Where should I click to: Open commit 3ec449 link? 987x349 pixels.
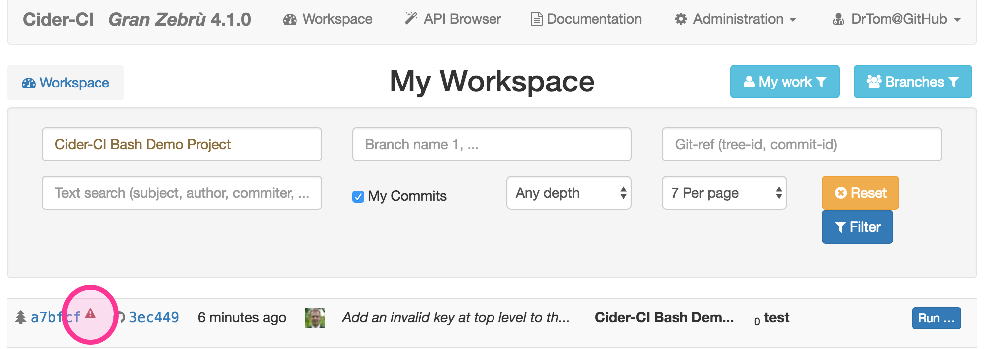click(x=154, y=317)
